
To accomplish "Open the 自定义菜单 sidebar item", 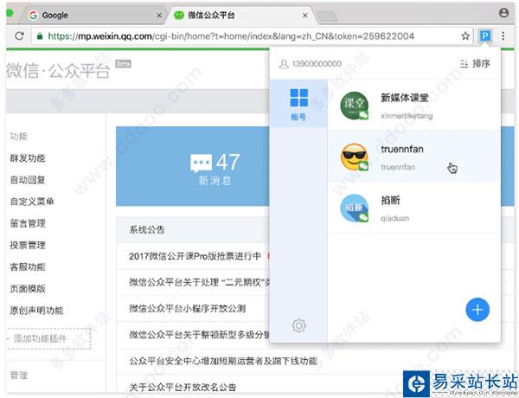I will (x=32, y=202).
